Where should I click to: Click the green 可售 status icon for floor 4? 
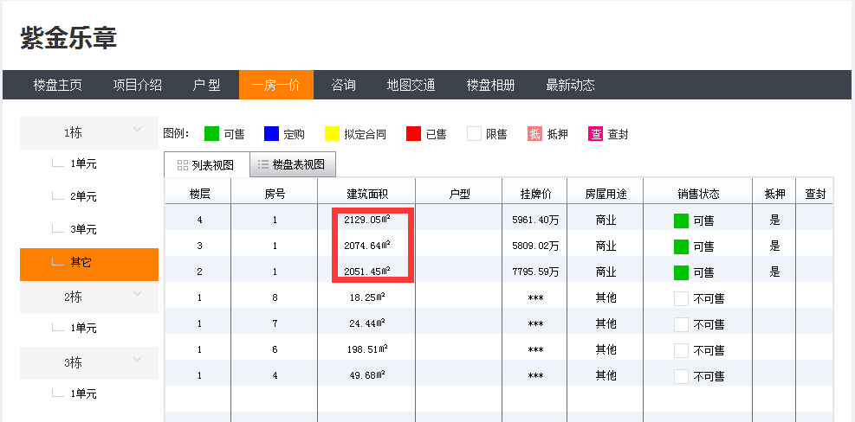[x=681, y=221]
